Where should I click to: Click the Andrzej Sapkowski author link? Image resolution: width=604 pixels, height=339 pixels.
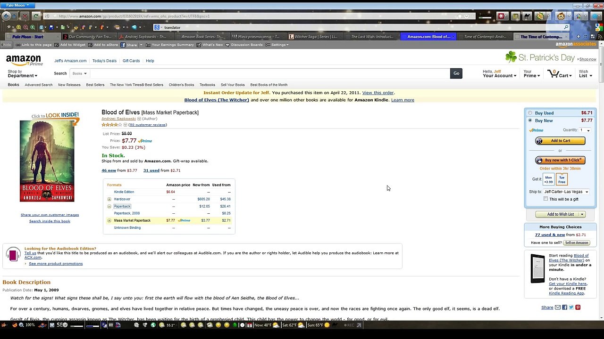[x=118, y=119]
